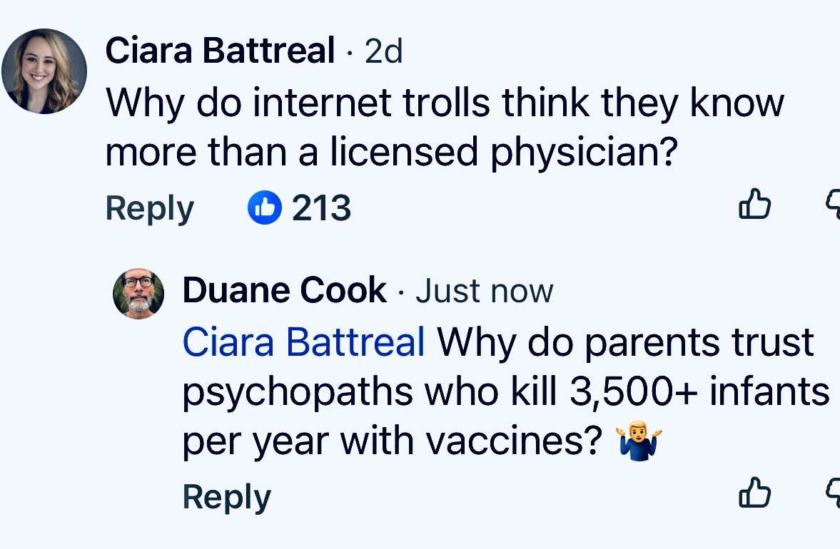
Task: Click the blue Ciara Battreal mention in reply
Action: [x=304, y=342]
